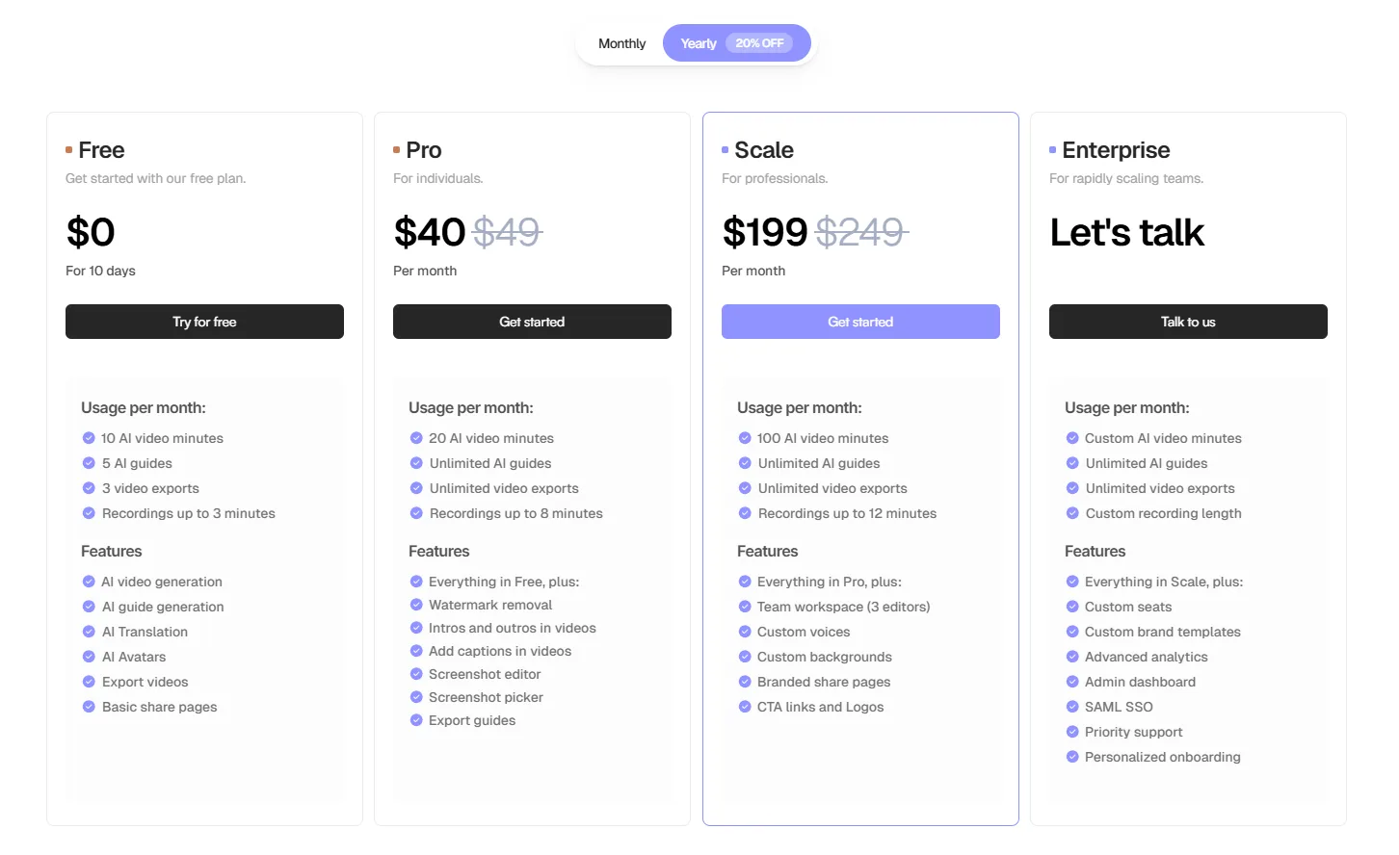Click checkmark icon beside SAML SSO
Image resolution: width=1399 pixels, height=855 pixels.
1072,707
